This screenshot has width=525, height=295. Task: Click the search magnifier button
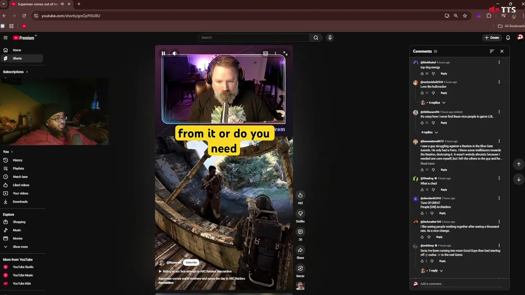coord(316,37)
